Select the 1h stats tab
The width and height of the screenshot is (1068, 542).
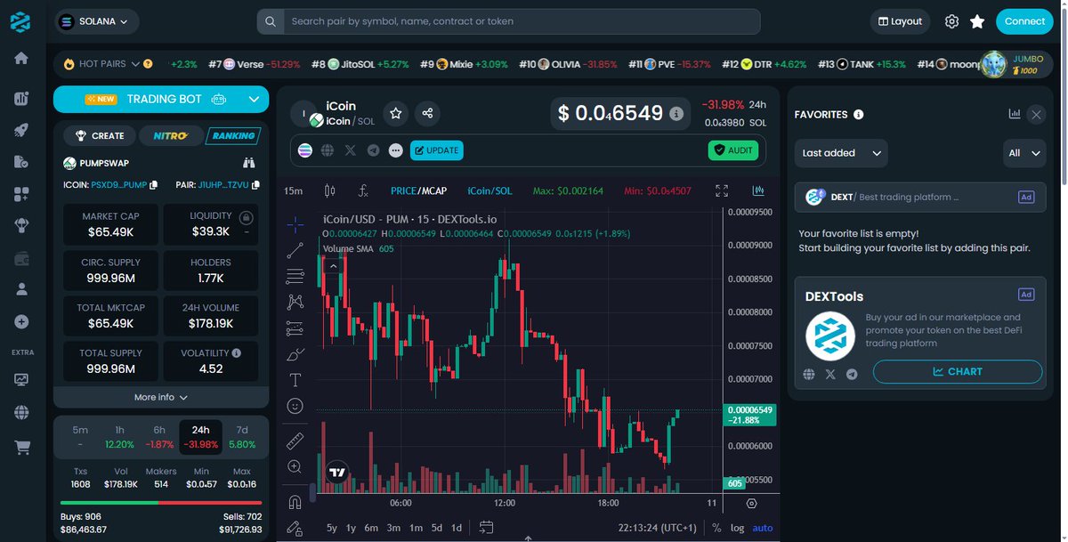pyautogui.click(x=119, y=436)
